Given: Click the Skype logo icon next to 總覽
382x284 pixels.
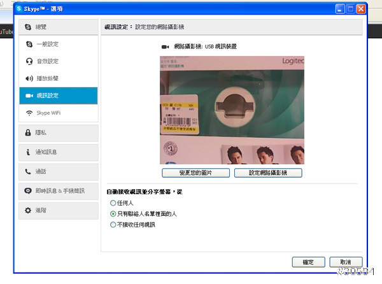Looking at the screenshot, I should pyautogui.click(x=28, y=27).
